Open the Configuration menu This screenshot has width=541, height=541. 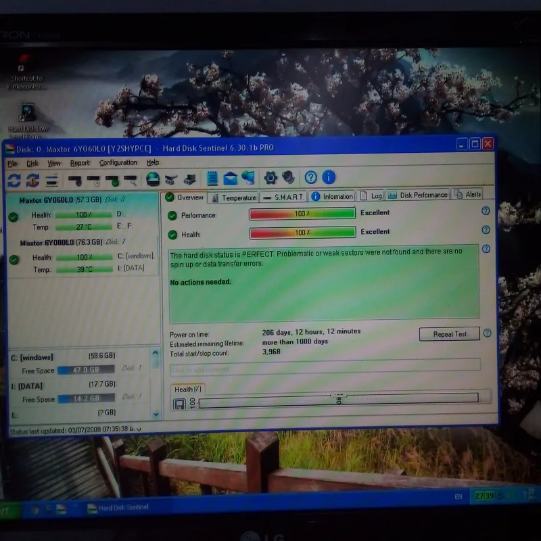[x=118, y=162]
